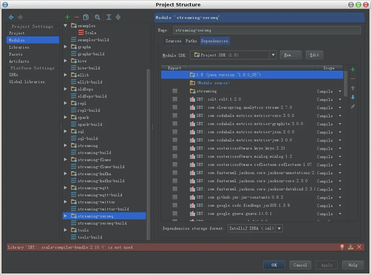This screenshot has height=275, width=371.
Task: Toggle export checkbox for guava:14.0.1
Action: click(x=175, y=214)
